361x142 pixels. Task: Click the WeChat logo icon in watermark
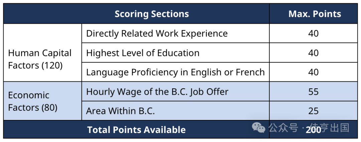coord(258,128)
